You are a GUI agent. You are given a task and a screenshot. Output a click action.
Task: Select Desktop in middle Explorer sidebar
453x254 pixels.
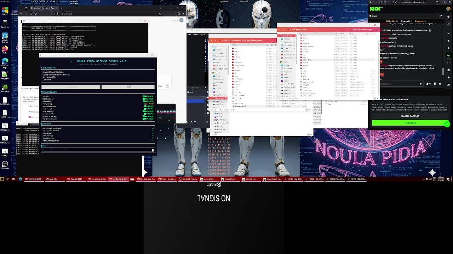point(218,50)
